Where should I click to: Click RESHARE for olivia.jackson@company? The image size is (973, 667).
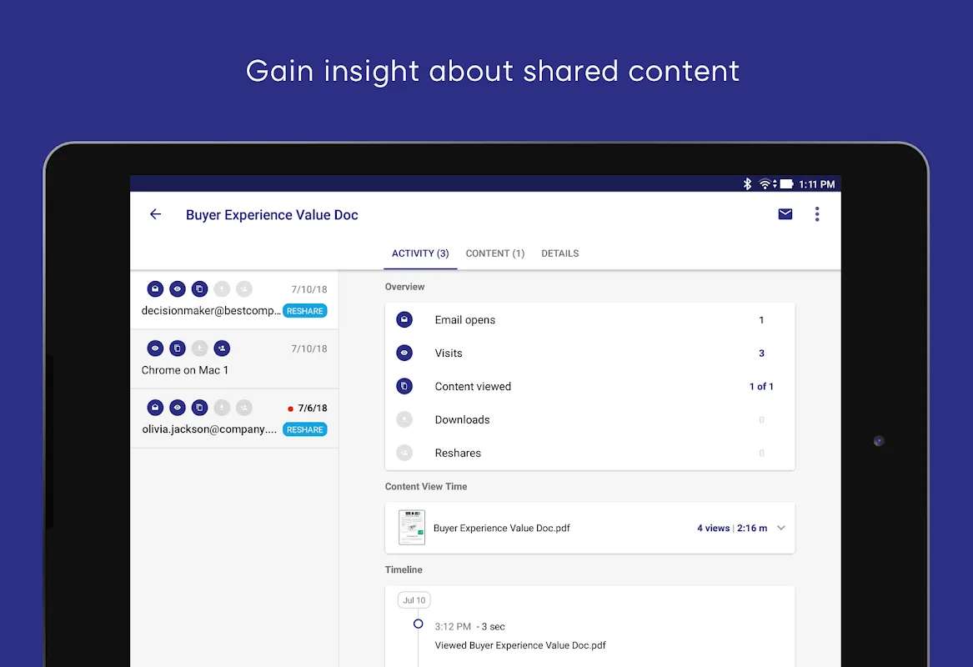[304, 429]
